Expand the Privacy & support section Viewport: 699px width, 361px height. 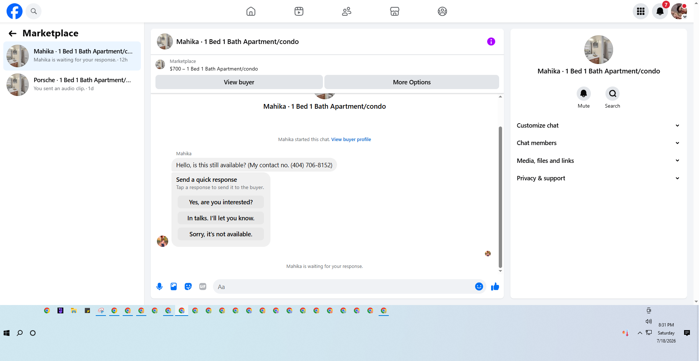pos(599,178)
